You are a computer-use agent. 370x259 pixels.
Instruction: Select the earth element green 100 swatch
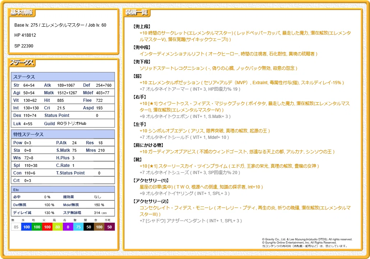click(37, 227)
